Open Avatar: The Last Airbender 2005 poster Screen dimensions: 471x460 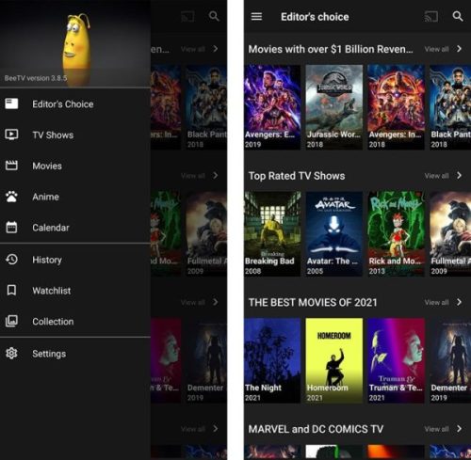click(x=334, y=234)
